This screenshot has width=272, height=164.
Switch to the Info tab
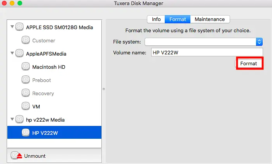click(x=156, y=19)
